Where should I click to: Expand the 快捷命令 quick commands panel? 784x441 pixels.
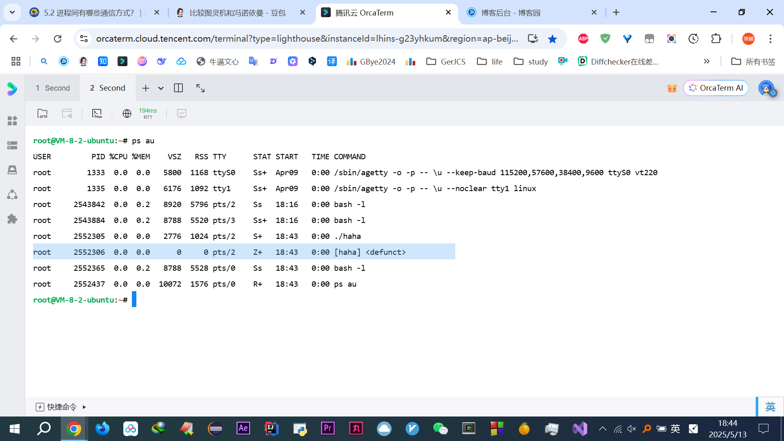[x=61, y=407]
